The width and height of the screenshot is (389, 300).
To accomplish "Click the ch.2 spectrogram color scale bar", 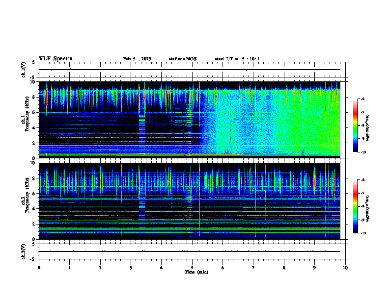I will (x=355, y=206).
